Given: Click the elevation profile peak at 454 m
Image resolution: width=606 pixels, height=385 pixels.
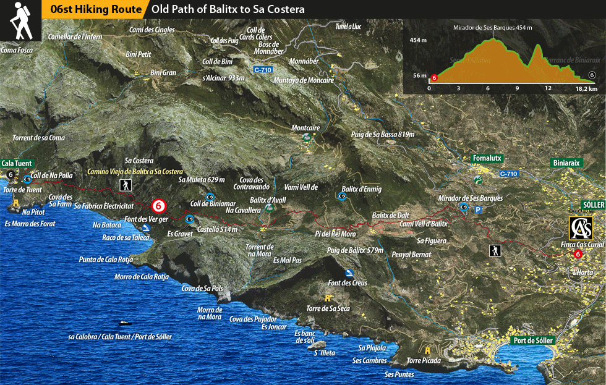Looking at the screenshot, I should [493, 40].
